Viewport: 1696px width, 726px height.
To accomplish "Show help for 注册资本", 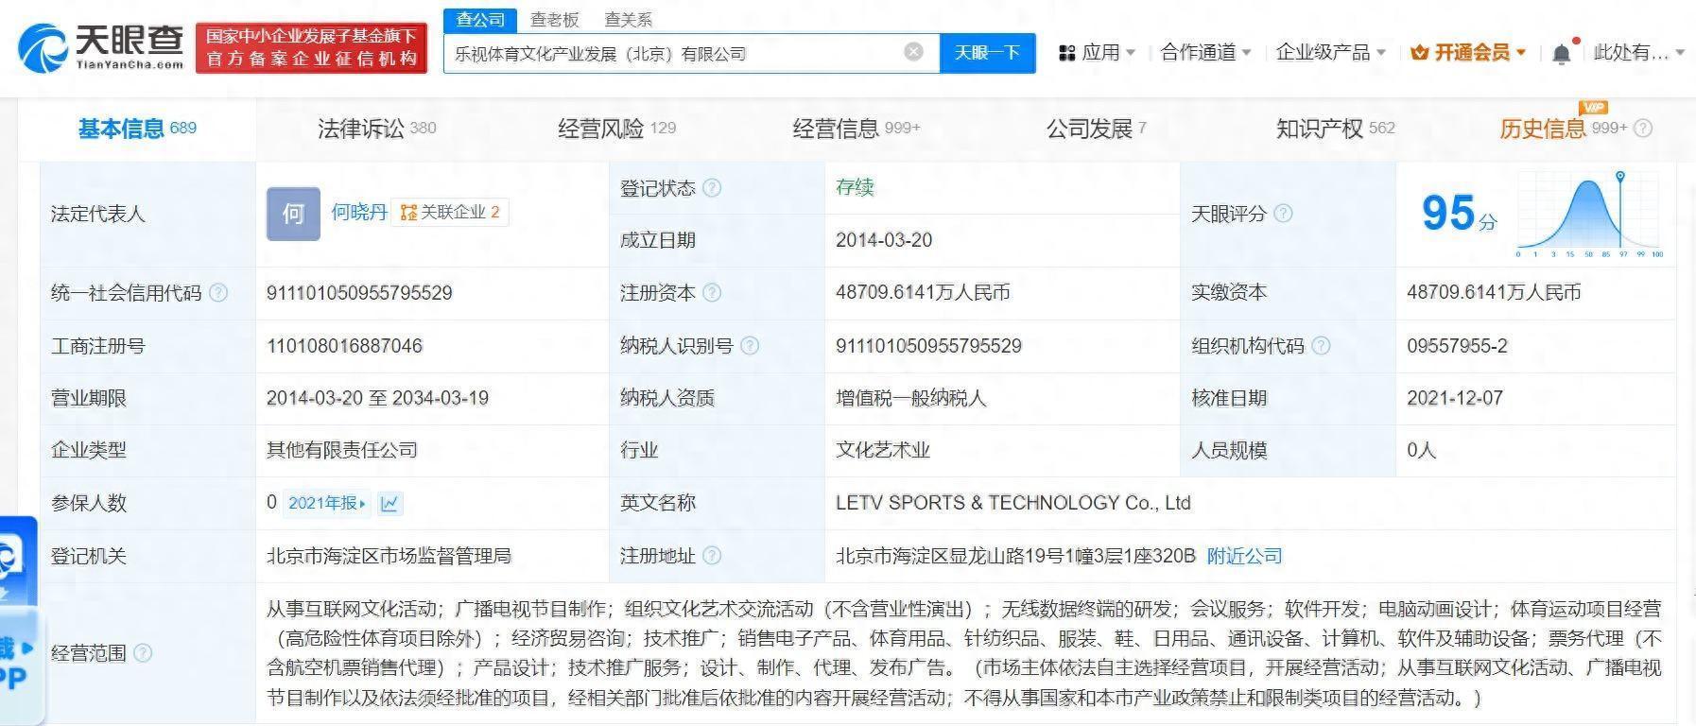I will coord(712,293).
